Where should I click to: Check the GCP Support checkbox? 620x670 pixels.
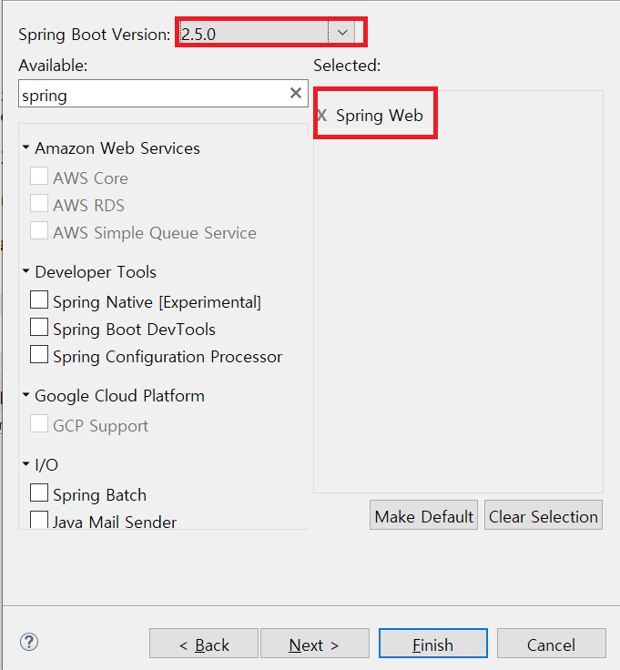coord(39,424)
